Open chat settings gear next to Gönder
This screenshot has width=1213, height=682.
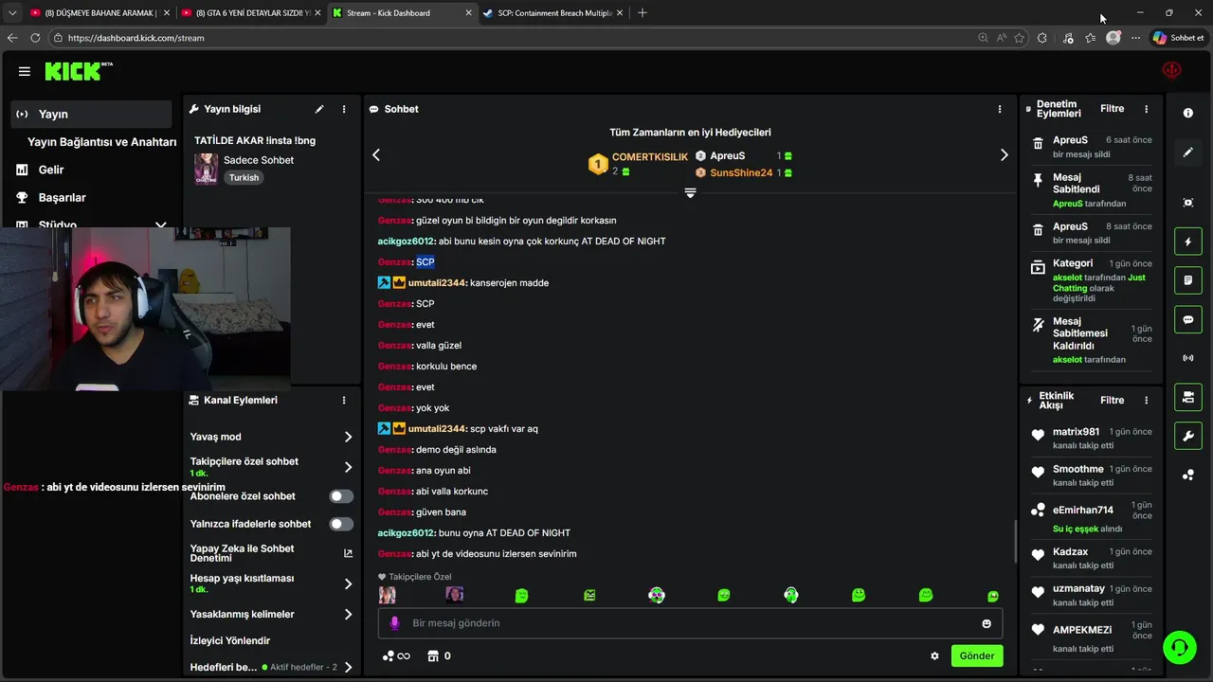(934, 655)
